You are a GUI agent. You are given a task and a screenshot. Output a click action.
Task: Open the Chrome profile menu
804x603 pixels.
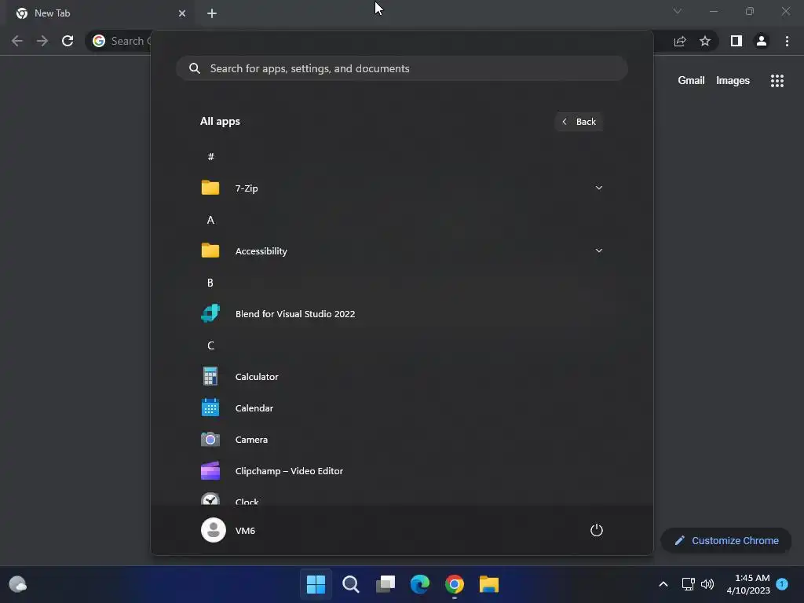point(762,41)
